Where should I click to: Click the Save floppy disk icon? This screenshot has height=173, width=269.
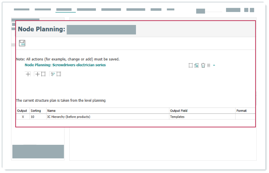[22, 43]
